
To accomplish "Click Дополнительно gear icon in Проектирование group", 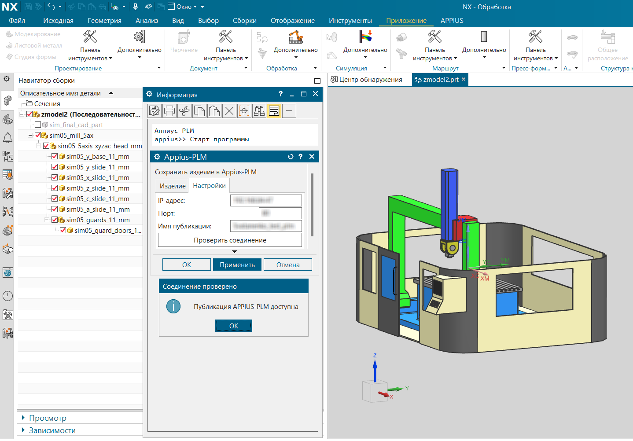I will pyautogui.click(x=140, y=44).
